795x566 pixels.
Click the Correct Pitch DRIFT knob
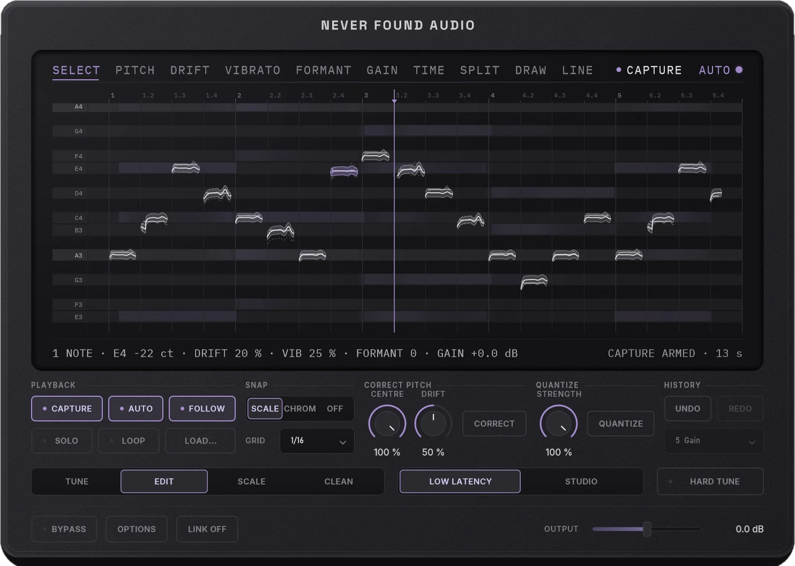tap(433, 424)
